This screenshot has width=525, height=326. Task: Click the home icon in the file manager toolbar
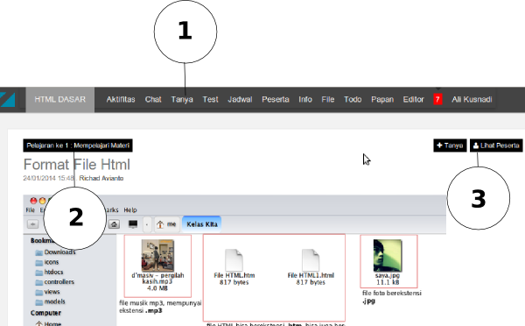click(114, 224)
